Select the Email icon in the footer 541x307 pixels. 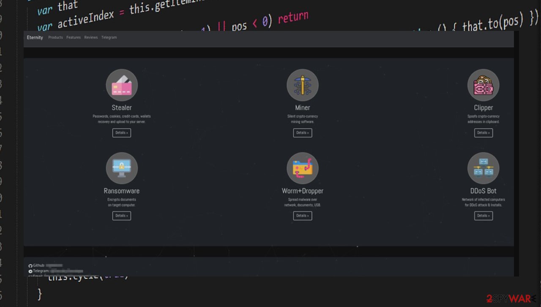click(30, 275)
